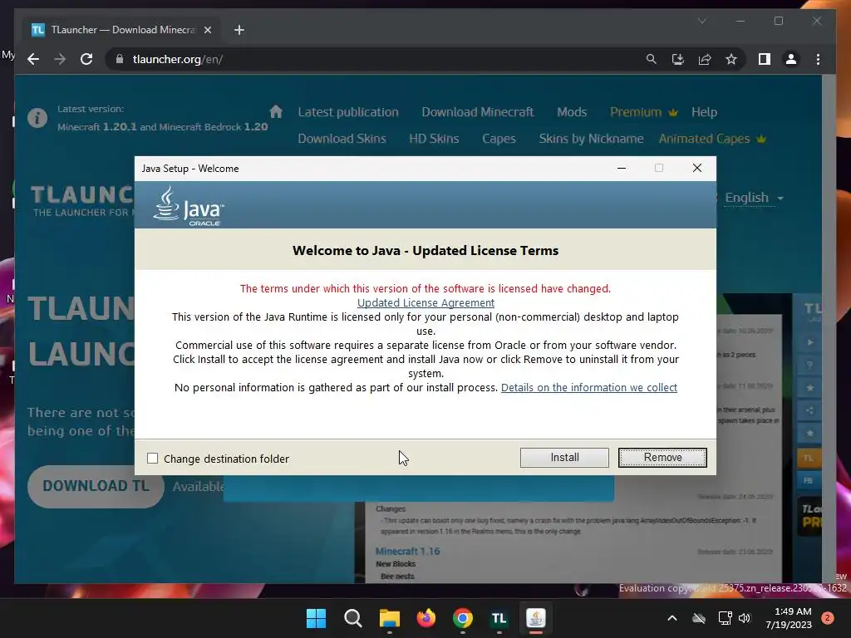Go back using the browser back arrow

pyautogui.click(x=33, y=59)
